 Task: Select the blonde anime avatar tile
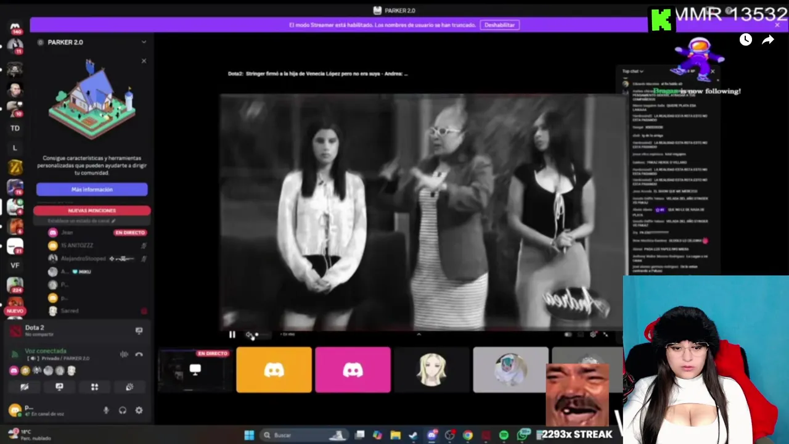(431, 369)
